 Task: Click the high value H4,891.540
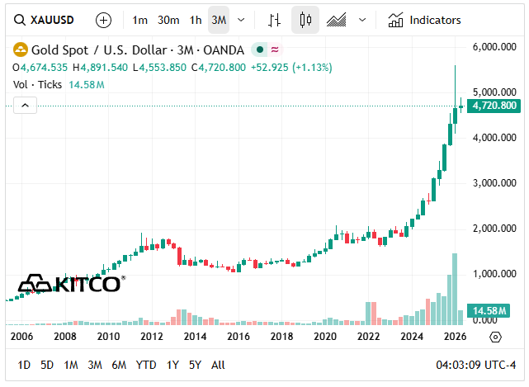point(100,68)
